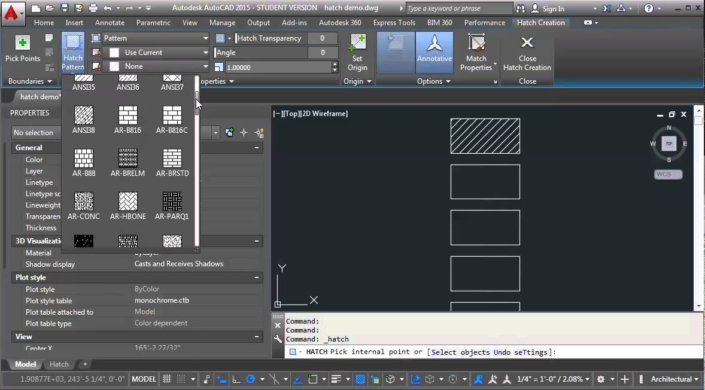
Task: Open the Architectural units dropdown
Action: click(x=674, y=379)
